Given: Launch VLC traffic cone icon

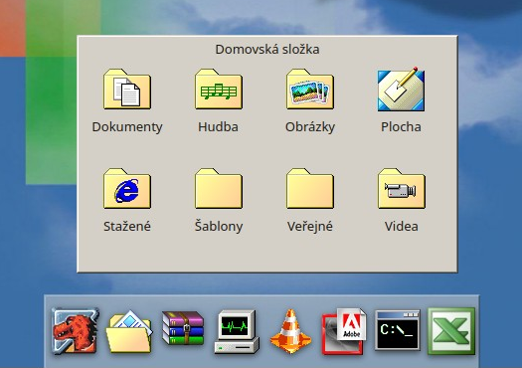Looking at the screenshot, I should (x=290, y=331).
